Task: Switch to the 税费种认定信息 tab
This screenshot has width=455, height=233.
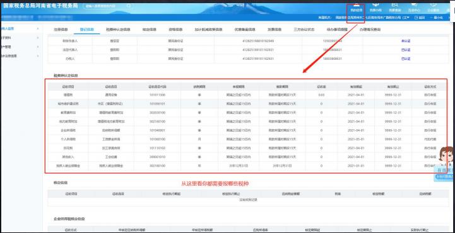Action: [x=118, y=30]
